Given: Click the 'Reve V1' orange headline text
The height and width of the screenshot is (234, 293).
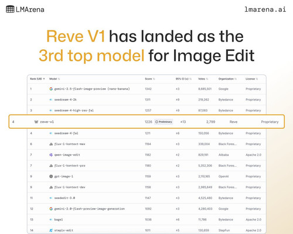Looking at the screenshot, I should 76,36.
